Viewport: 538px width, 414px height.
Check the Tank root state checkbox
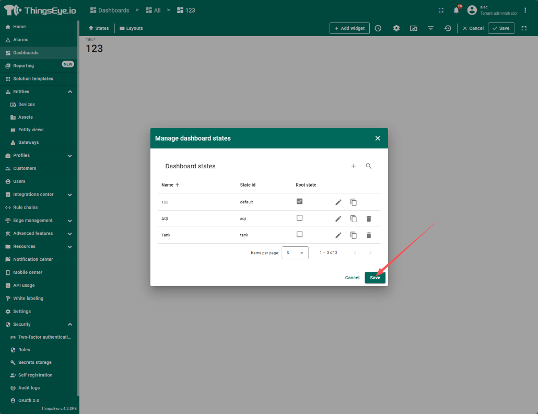pyautogui.click(x=299, y=235)
